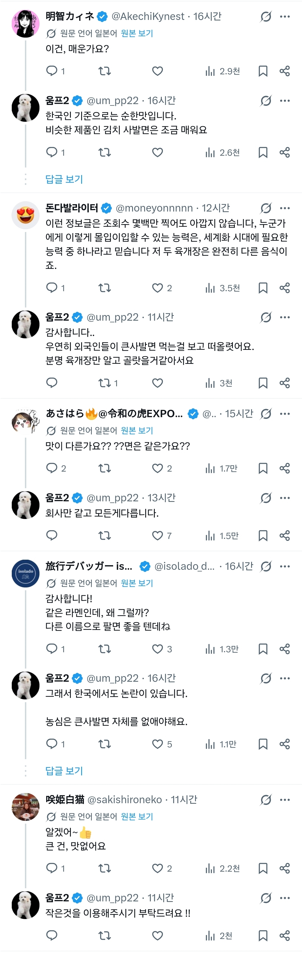Open the @sakishironeko profile handle
The image size is (302, 953).
(x=125, y=800)
